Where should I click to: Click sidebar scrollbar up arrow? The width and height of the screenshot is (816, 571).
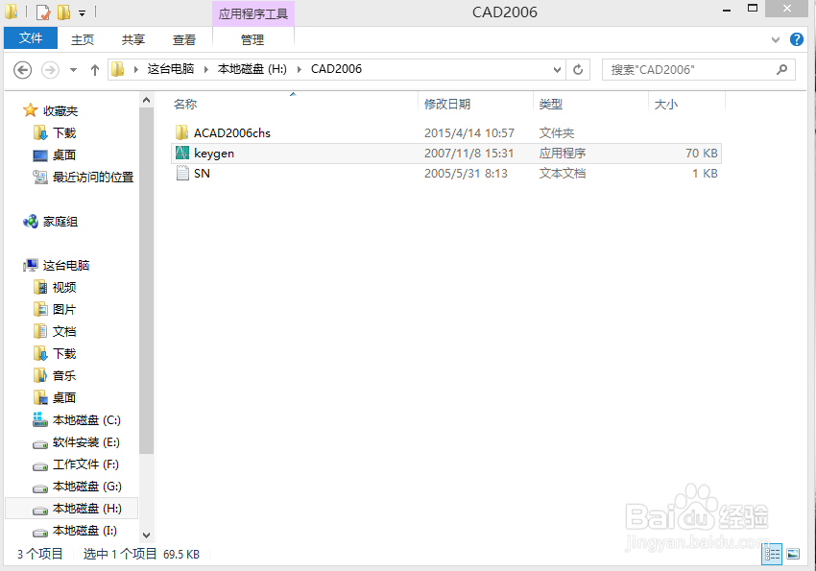(146, 100)
